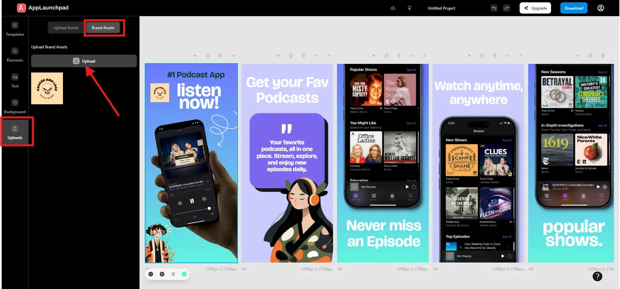
Task: Add a screen above screenshot #2
Action: pos(278,56)
